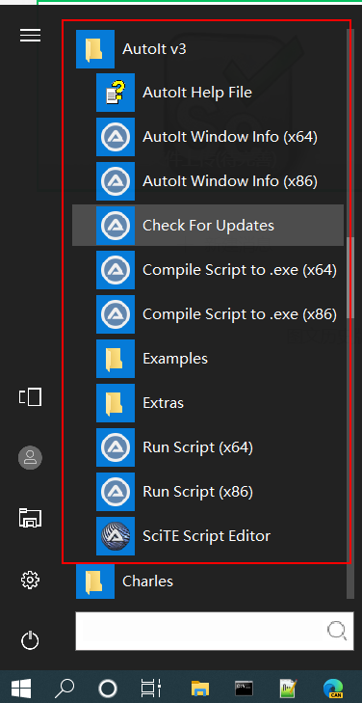Open user account icon in sidebar

point(31,458)
